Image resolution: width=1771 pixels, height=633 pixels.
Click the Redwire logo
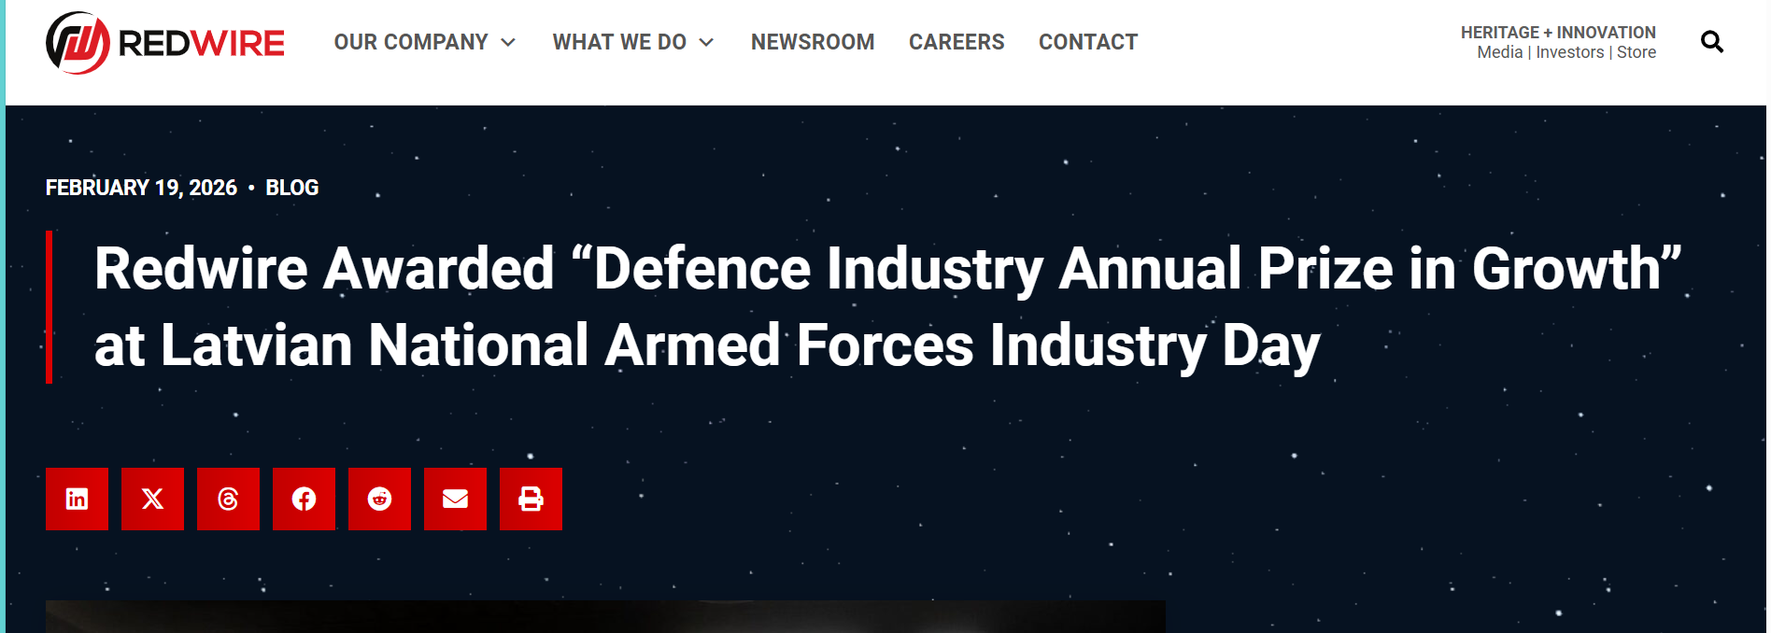tap(165, 43)
